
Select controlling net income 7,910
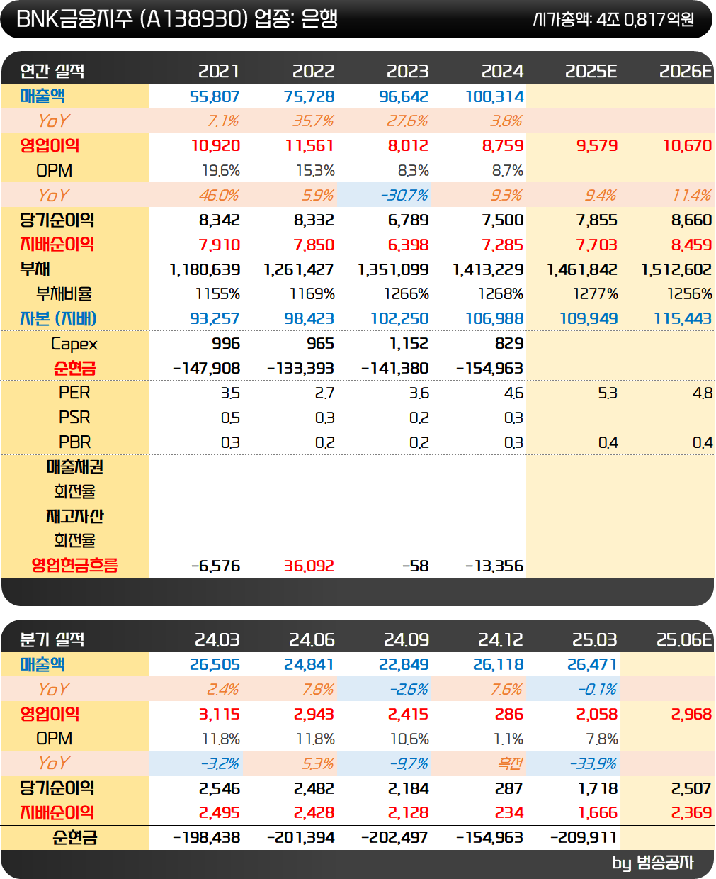coord(220,245)
